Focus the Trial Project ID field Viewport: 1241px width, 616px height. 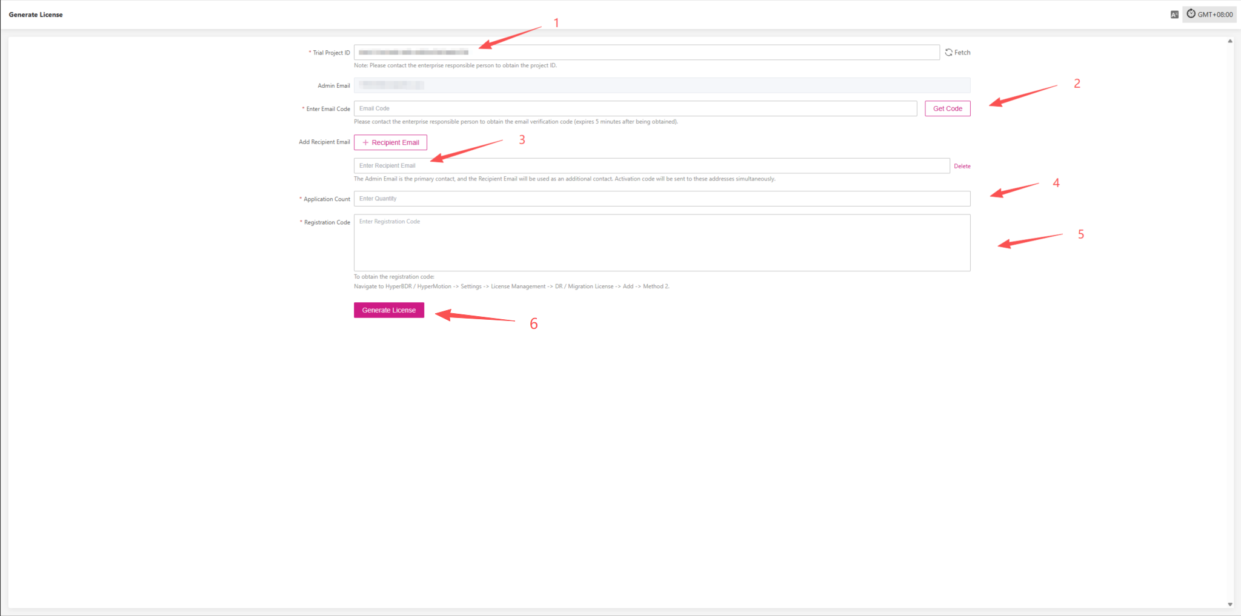[646, 53]
